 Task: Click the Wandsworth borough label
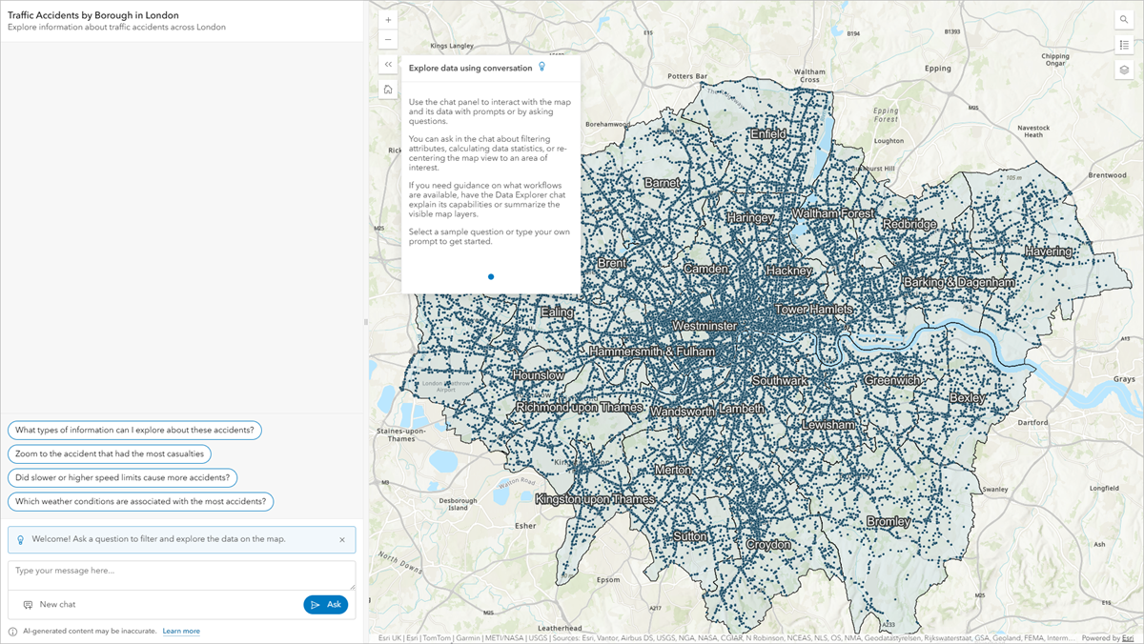(683, 412)
